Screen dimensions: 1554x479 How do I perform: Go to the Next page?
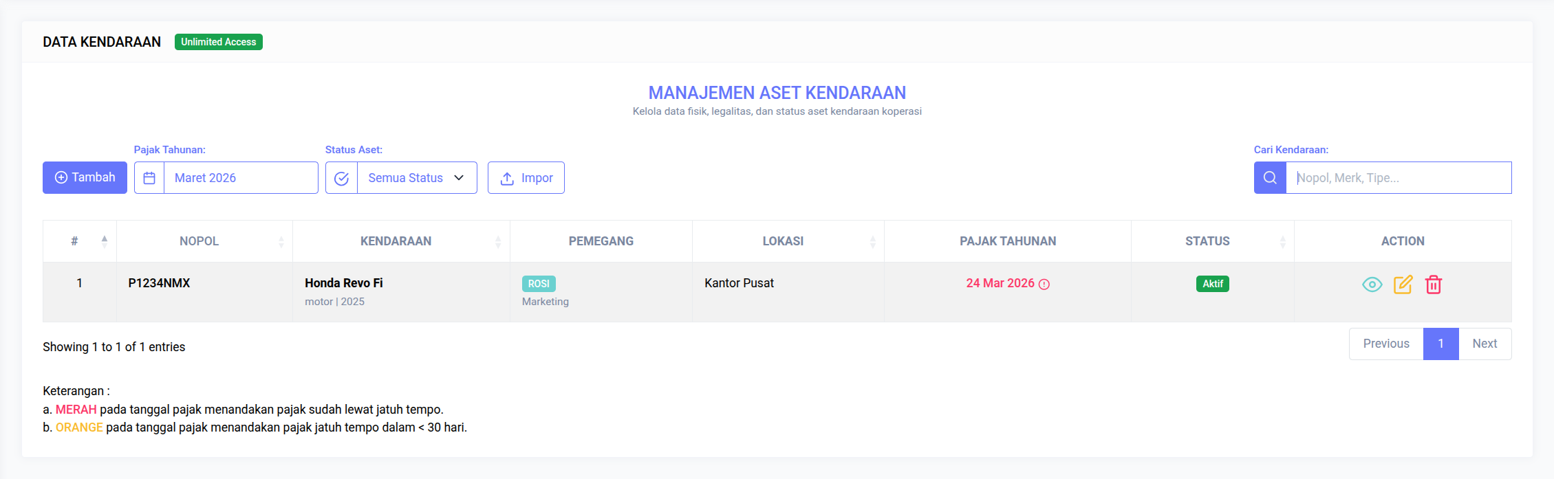[1485, 344]
